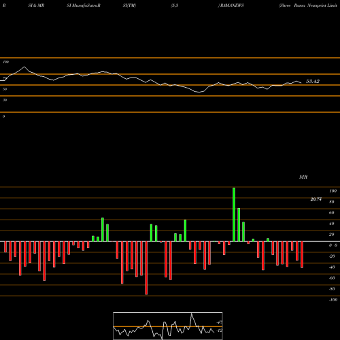Click the RSI axis label 30
340x340 pixels.
coord(5,100)
